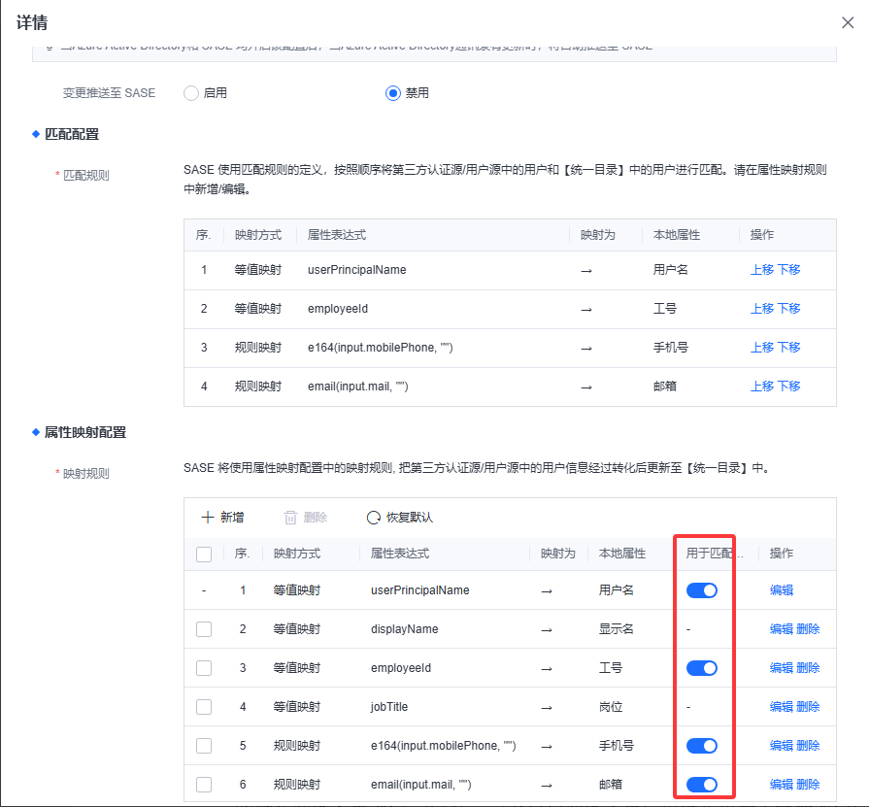Close the 详情 dialog with X icon
The image size is (869, 807).
(x=847, y=22)
